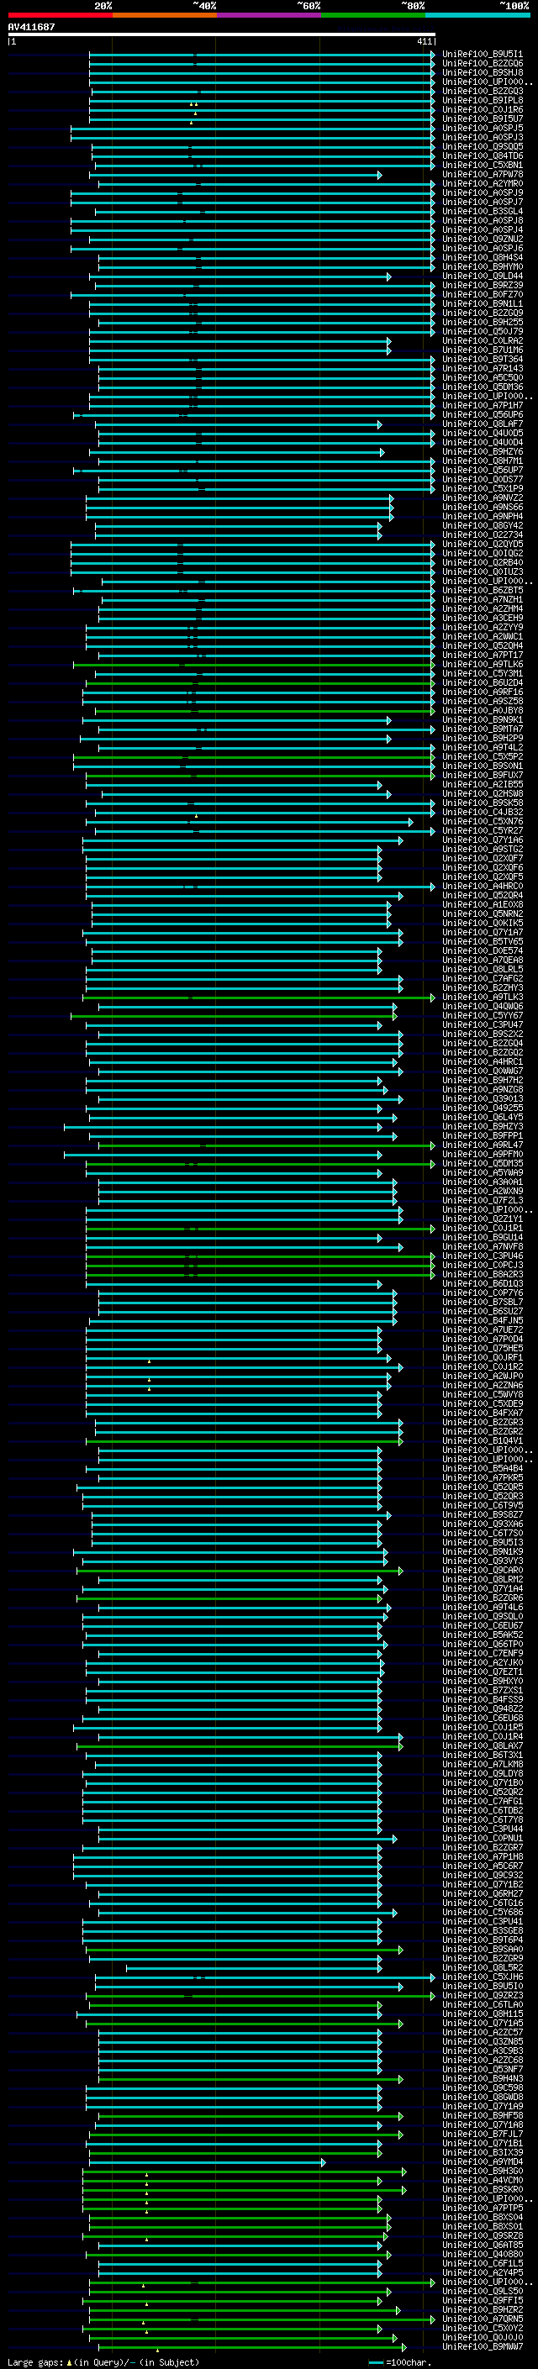Image resolution: width=538 pixels, height=2369 pixels.
Task: Select hit label UniRef100_B9N1L1
Action: (x=483, y=303)
